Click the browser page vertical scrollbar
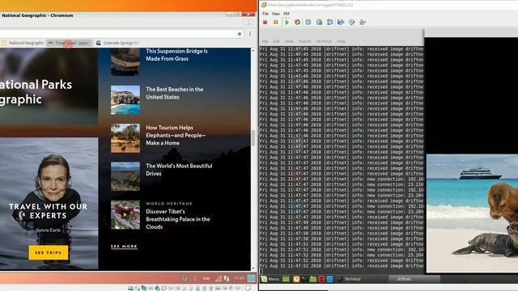Screen dimensions: 518x291 [253, 137]
